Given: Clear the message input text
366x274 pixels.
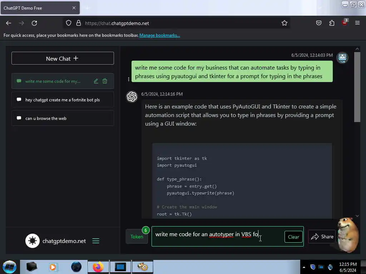Looking at the screenshot, I should pyautogui.click(x=293, y=237).
